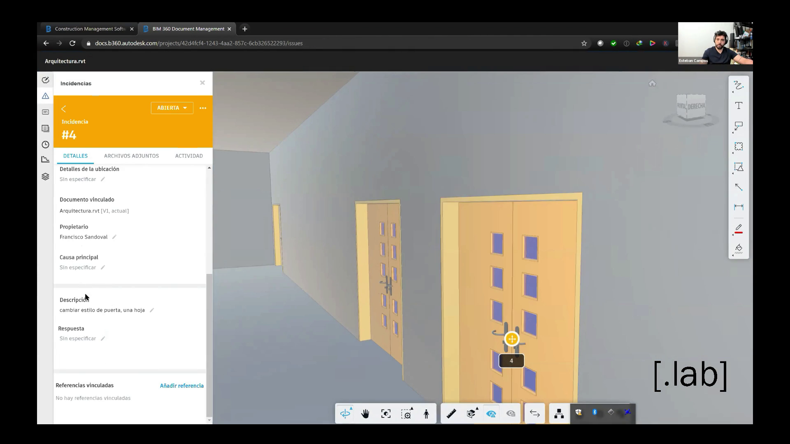This screenshot has height=444, width=790.
Task: Open the Layers sidebar panel
Action: (x=45, y=177)
